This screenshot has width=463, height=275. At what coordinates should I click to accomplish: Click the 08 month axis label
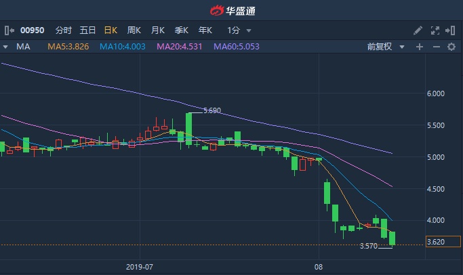coord(319,267)
